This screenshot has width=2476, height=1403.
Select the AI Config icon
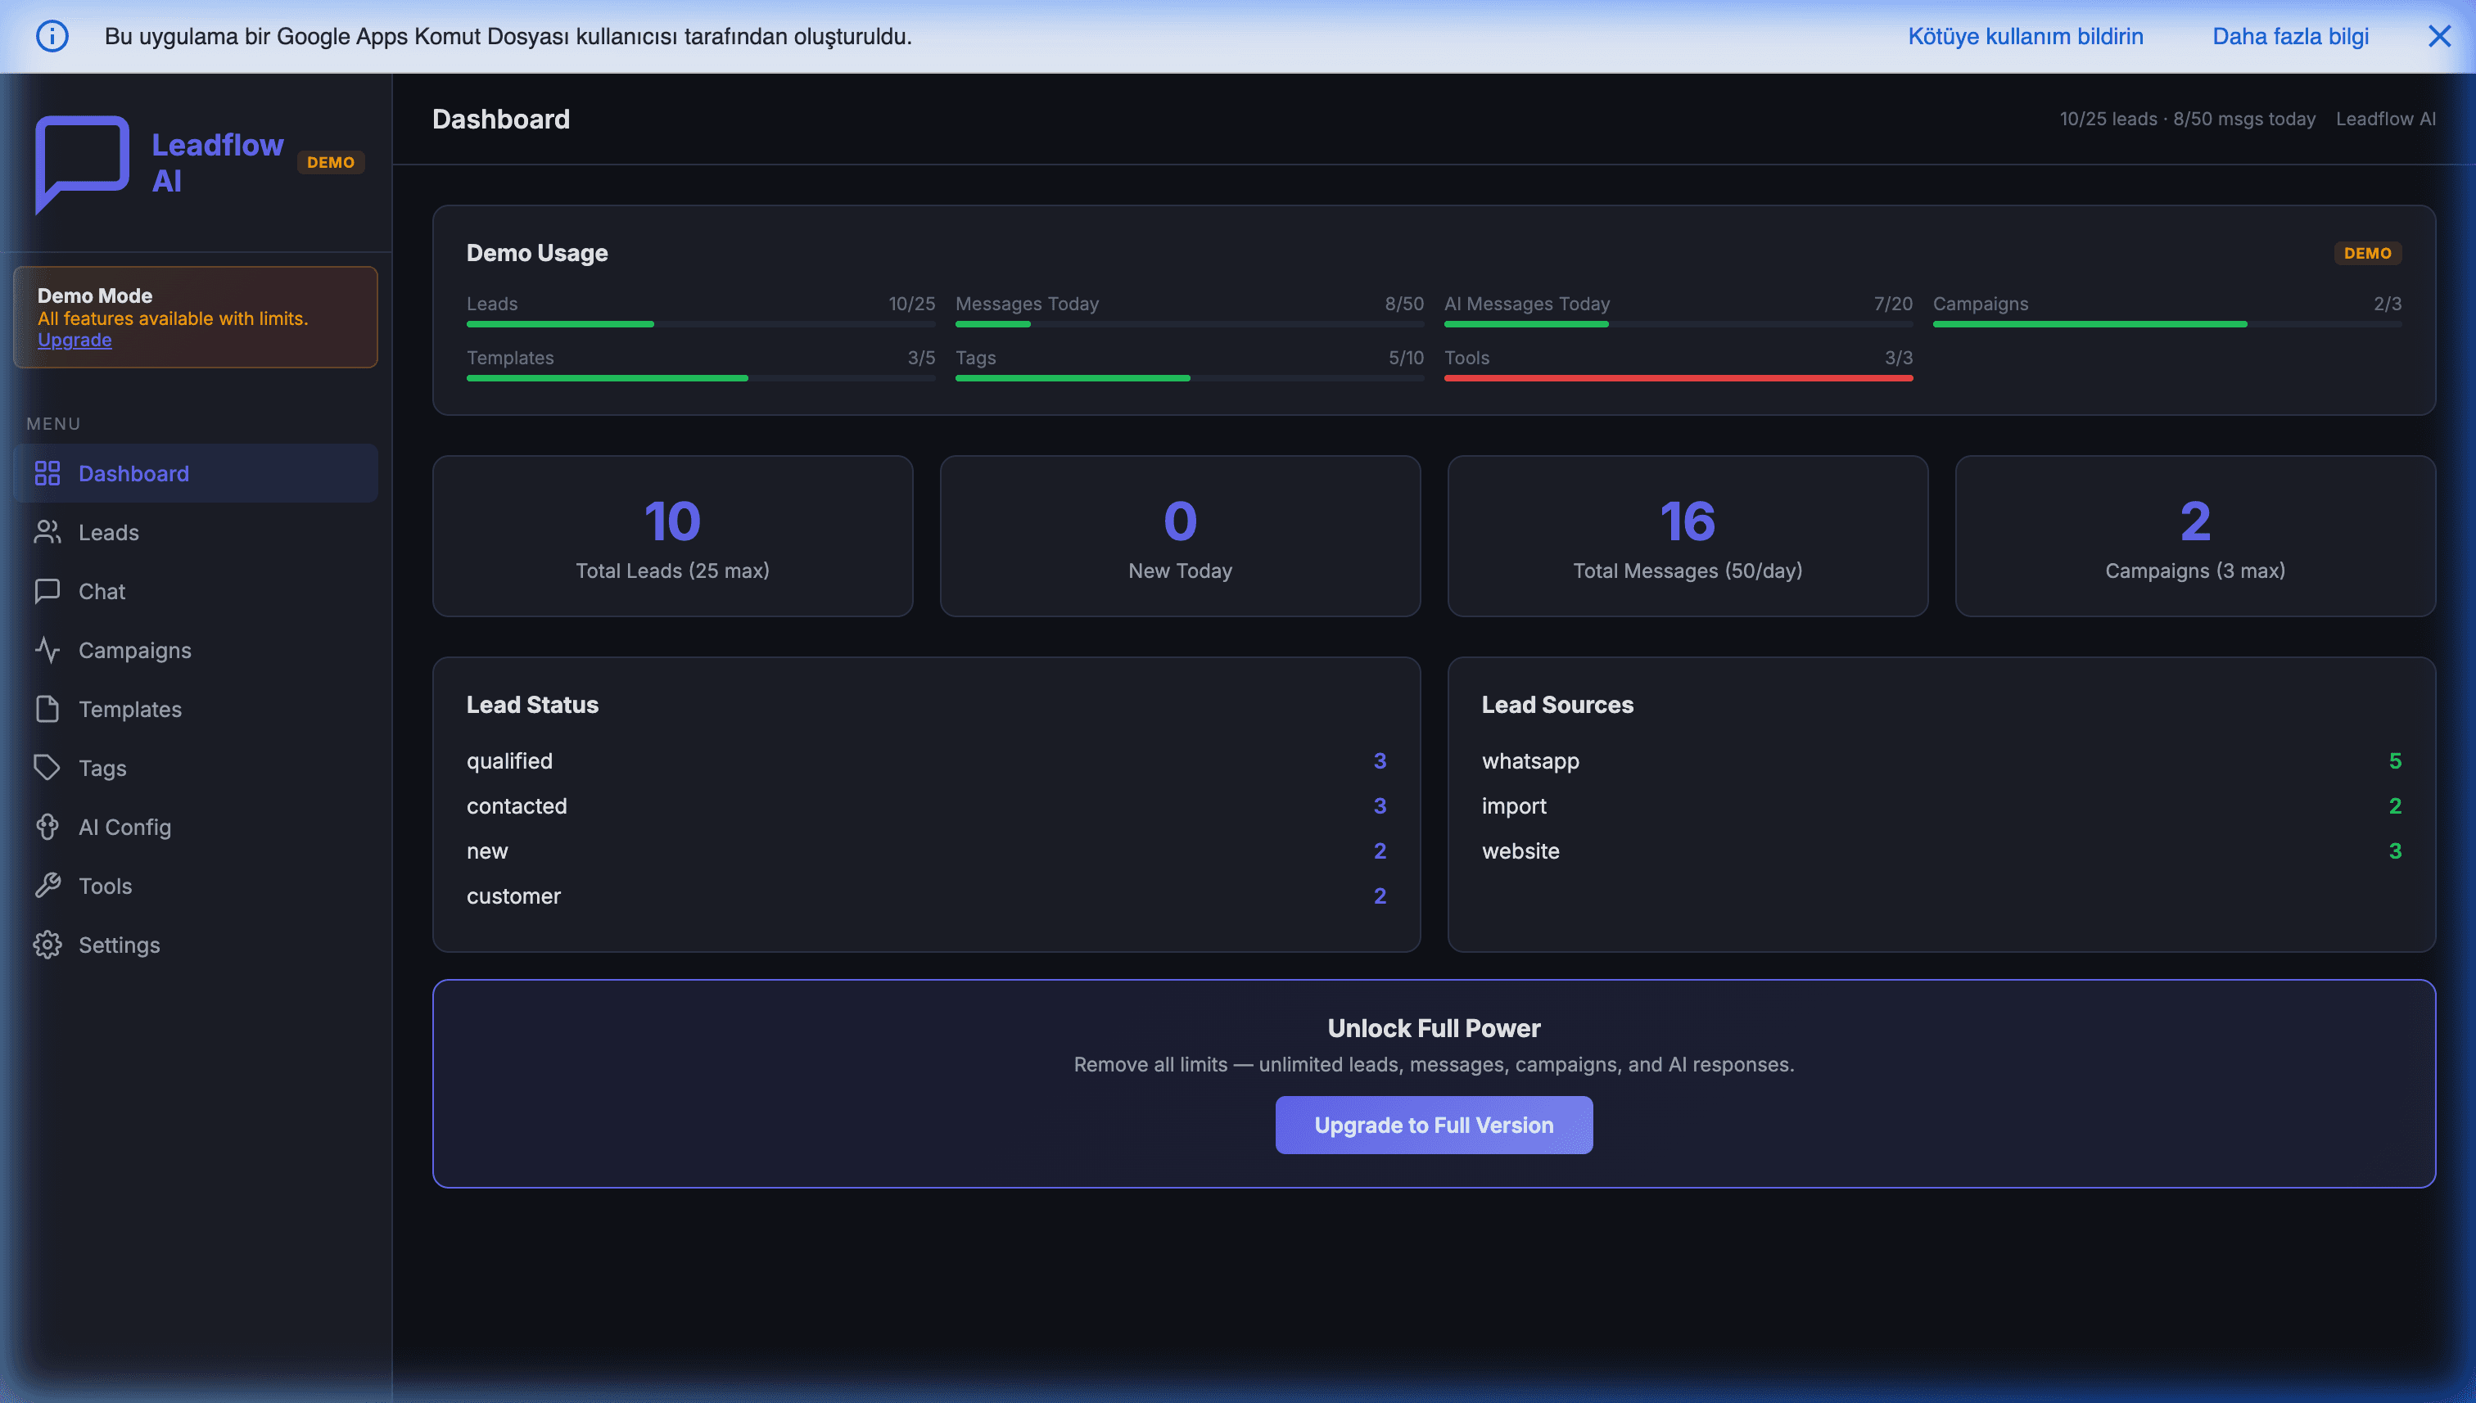pos(48,827)
